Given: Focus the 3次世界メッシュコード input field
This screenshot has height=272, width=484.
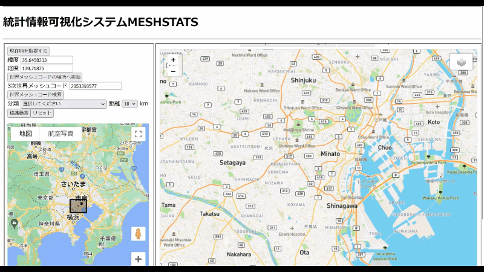Looking at the screenshot, I should [x=96, y=86].
